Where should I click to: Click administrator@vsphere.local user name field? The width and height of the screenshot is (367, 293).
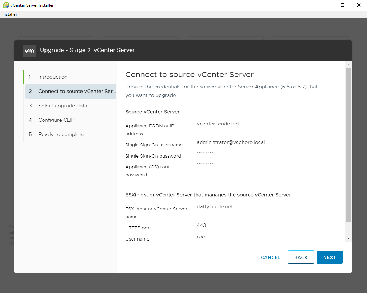(x=231, y=143)
